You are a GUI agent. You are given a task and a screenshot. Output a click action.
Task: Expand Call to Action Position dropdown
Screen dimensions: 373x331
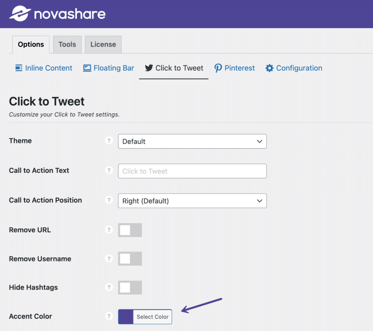pyautogui.click(x=192, y=201)
